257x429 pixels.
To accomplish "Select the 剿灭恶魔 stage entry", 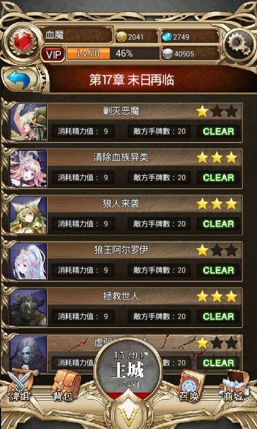I will pos(126,122).
